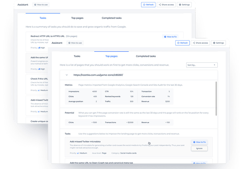This screenshot has height=169, width=243.
Task: Open Settings gear in the back window
Action: (x=184, y=5)
